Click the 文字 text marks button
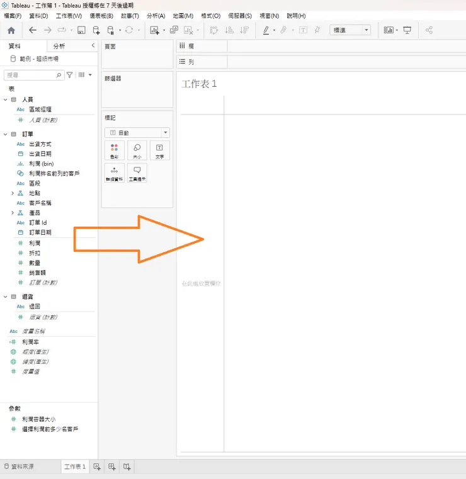Viewport: 466px width, 479px height. 159,150
